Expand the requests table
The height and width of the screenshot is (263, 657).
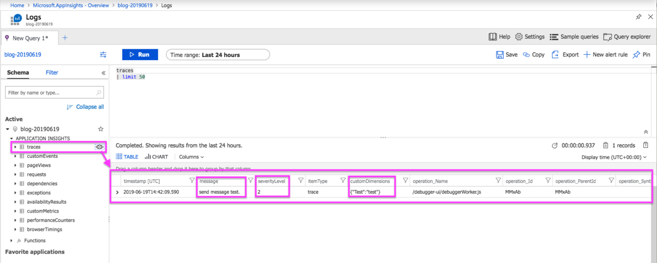(15, 174)
